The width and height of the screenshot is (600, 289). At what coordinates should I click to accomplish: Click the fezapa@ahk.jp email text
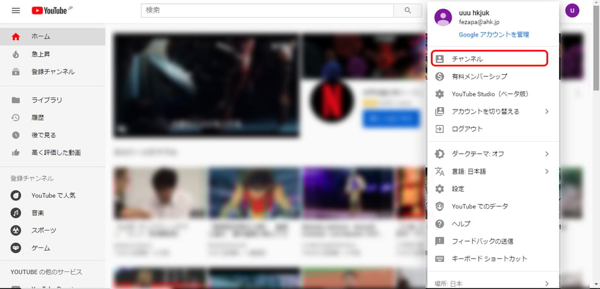[x=479, y=23]
